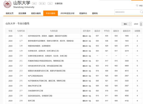143x104 pixels.
Task: Open the 2019年招生计划 tab
Action: coord(67,13)
